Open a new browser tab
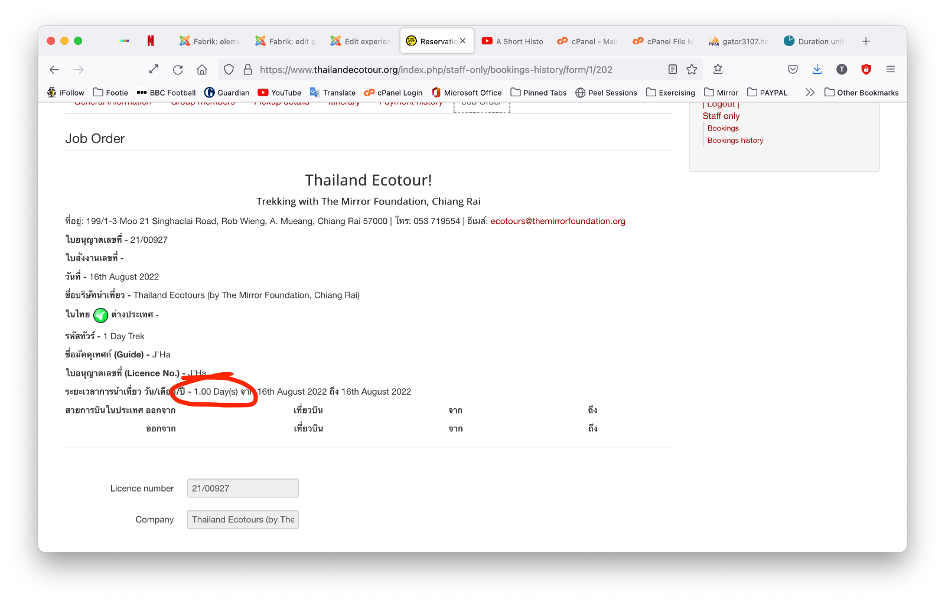 [x=866, y=41]
